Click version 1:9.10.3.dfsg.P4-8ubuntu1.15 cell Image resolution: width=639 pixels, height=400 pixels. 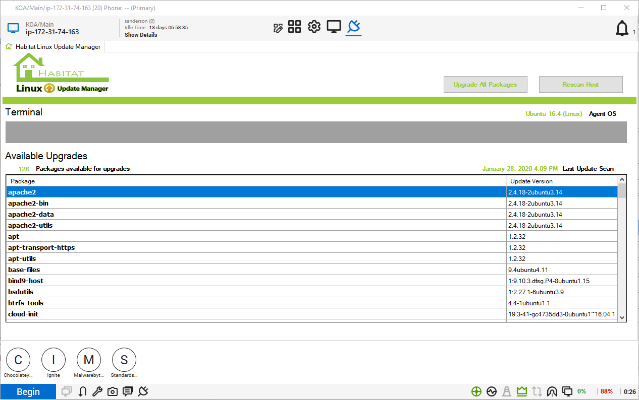pos(562,281)
